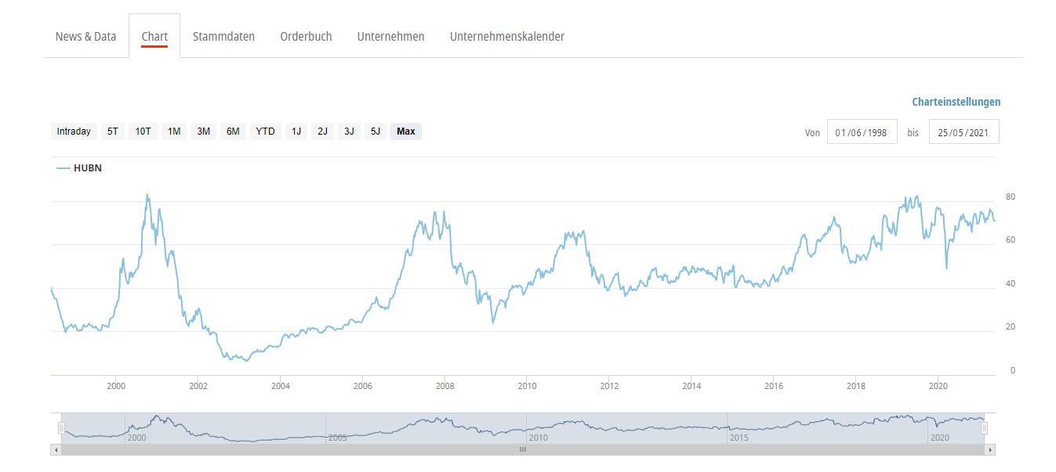Go to the Orderbuch tab

click(x=306, y=37)
